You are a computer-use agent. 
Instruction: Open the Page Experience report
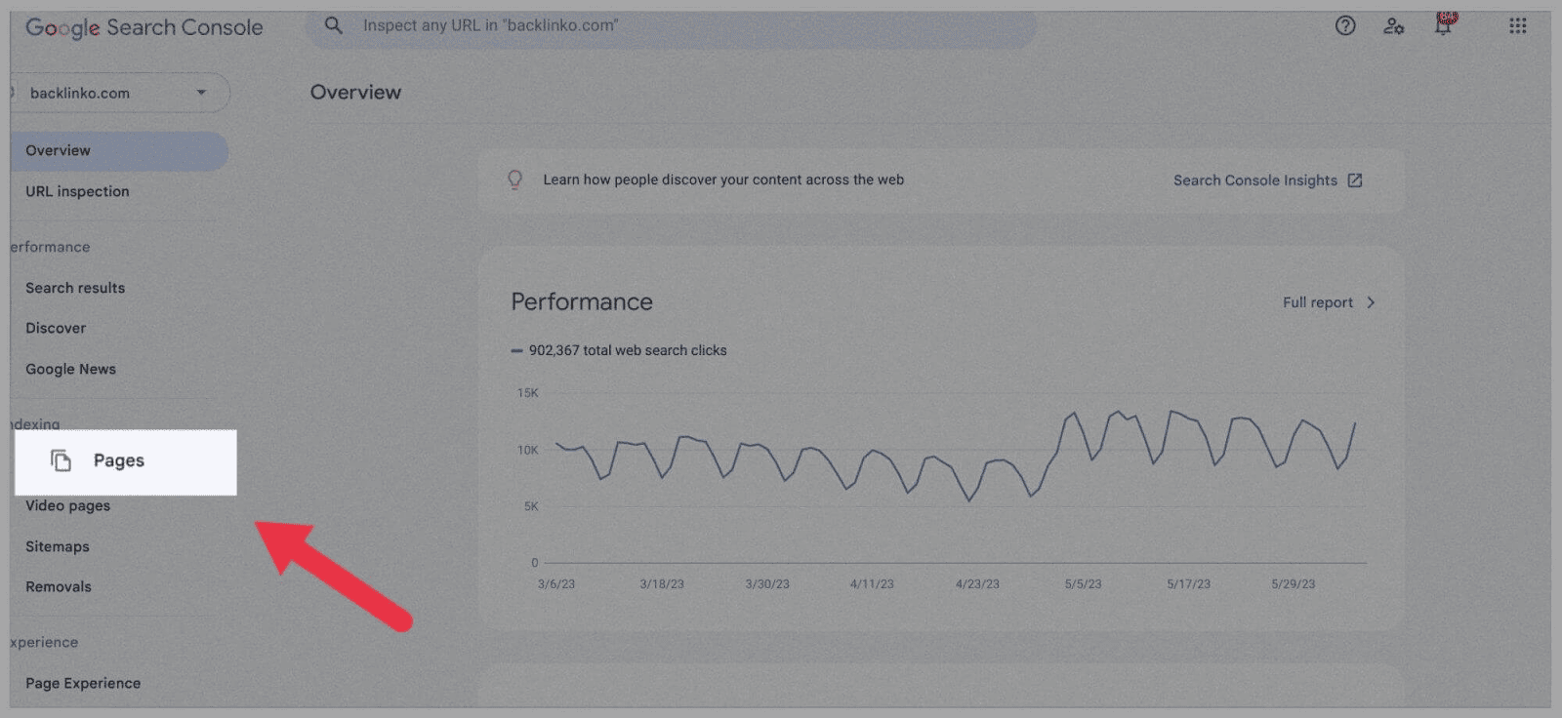coord(83,683)
